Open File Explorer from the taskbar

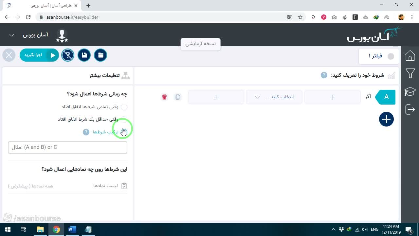click(40, 229)
